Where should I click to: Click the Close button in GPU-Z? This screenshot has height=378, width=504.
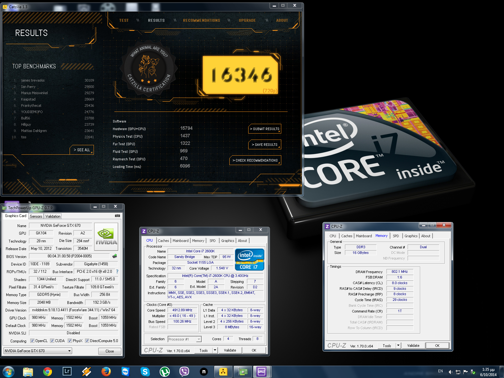tap(110, 351)
